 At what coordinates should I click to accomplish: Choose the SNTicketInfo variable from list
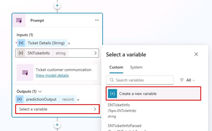point(119,105)
